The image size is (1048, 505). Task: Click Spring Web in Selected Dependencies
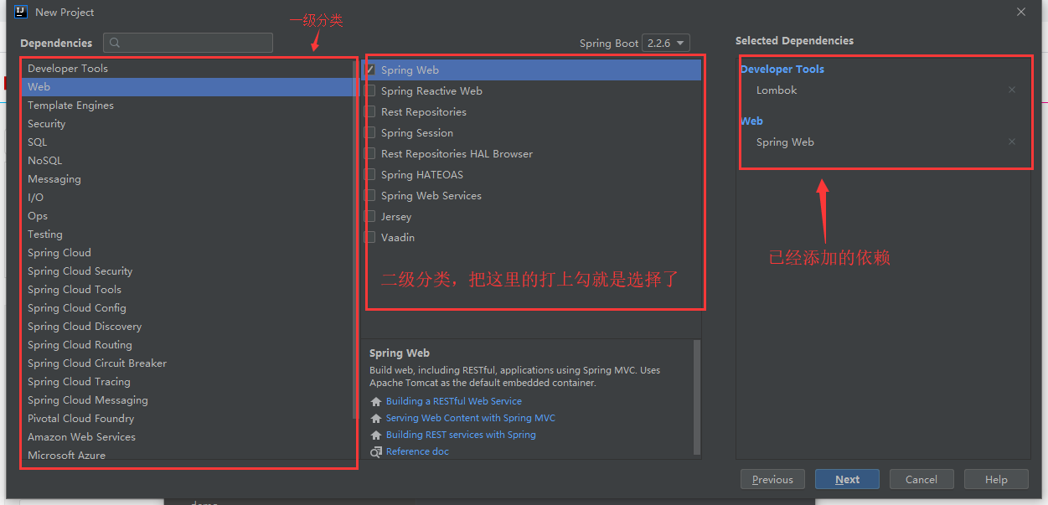(785, 142)
